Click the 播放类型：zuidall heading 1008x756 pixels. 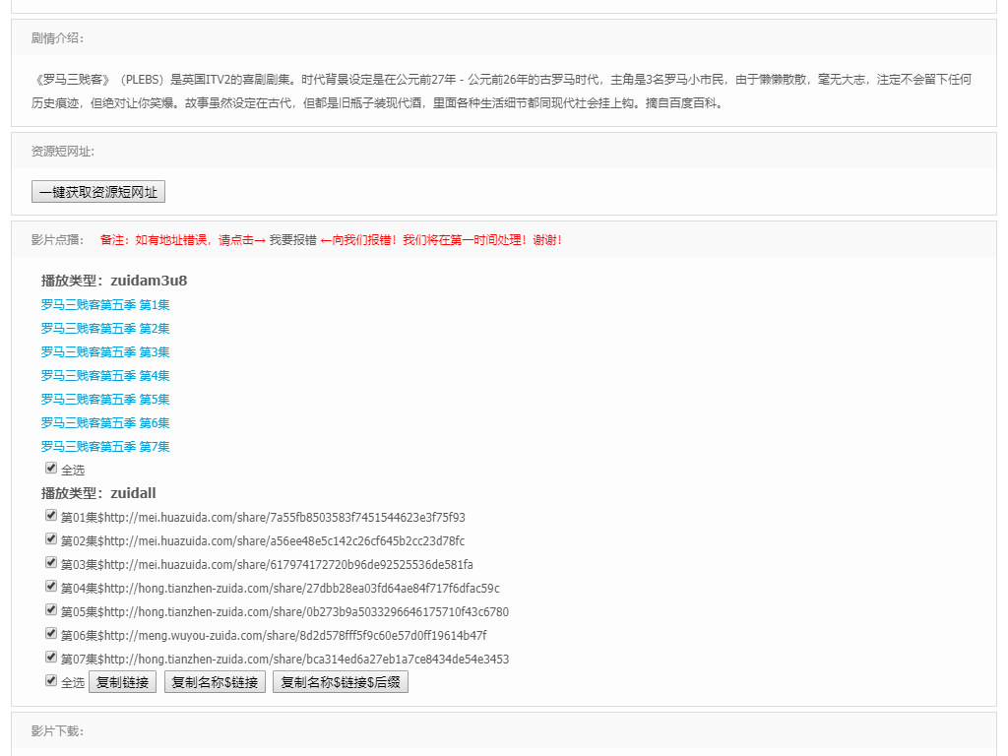click(x=98, y=494)
